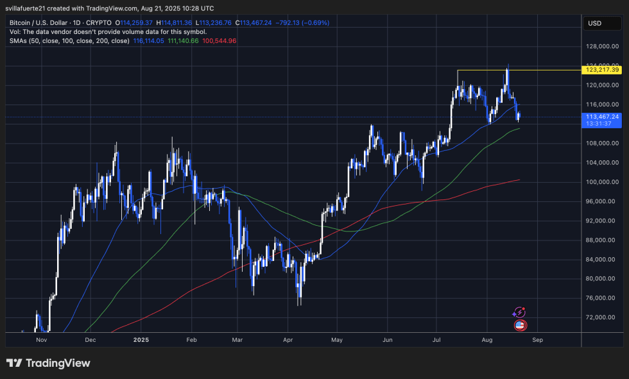Click username svillafuerte21 in attribution

[x=26, y=8]
